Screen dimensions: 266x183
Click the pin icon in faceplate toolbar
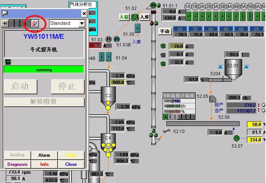(x=6, y=23)
